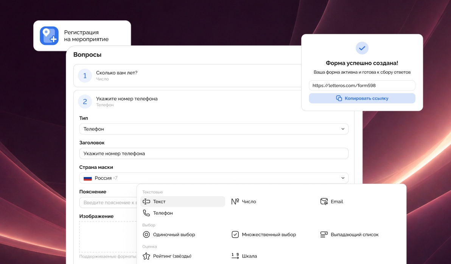Choose Число option in type menu

point(244,201)
